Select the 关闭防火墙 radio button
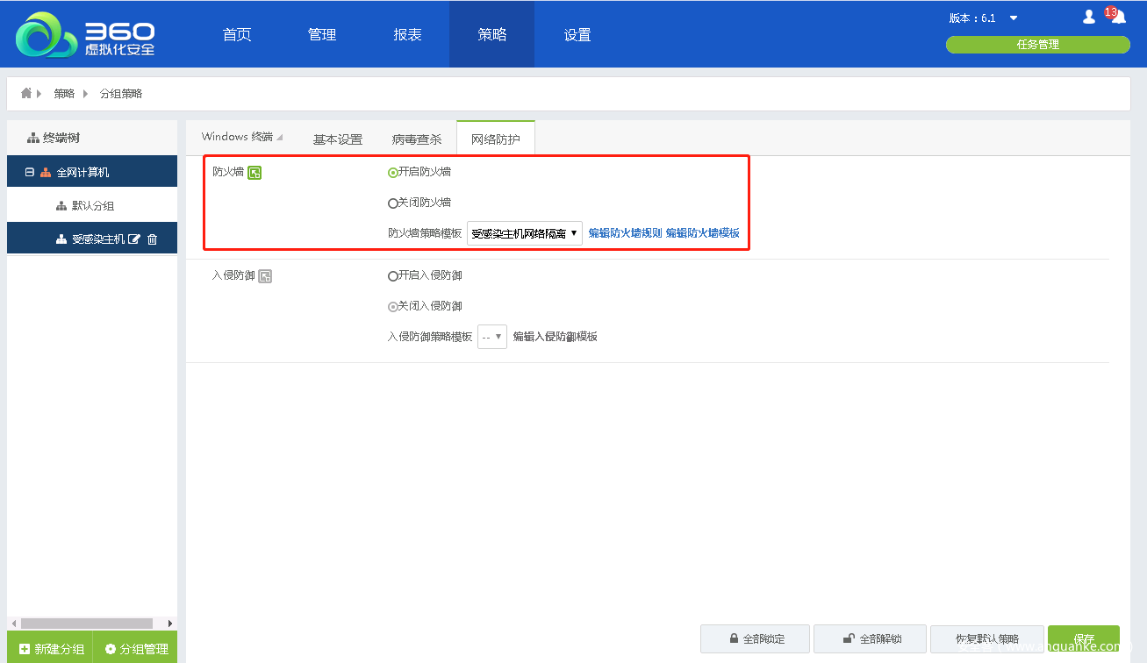1147x663 pixels. point(393,203)
